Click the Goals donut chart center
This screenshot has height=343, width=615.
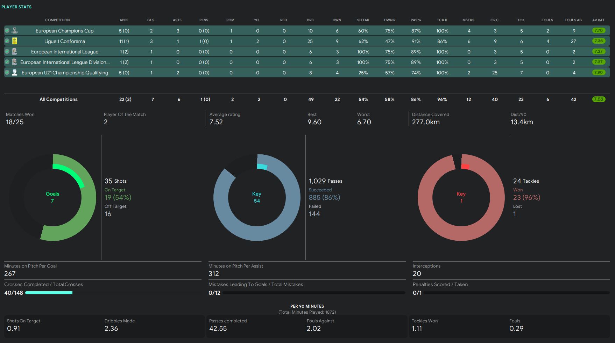click(x=52, y=197)
